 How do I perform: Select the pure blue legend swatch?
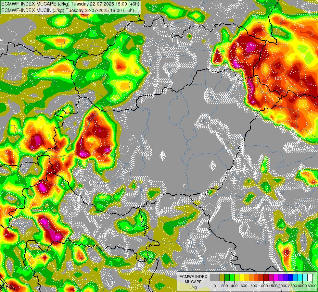[x=291, y=277]
